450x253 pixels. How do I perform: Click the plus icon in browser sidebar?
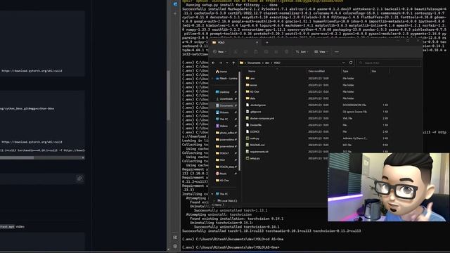(x=175, y=13)
